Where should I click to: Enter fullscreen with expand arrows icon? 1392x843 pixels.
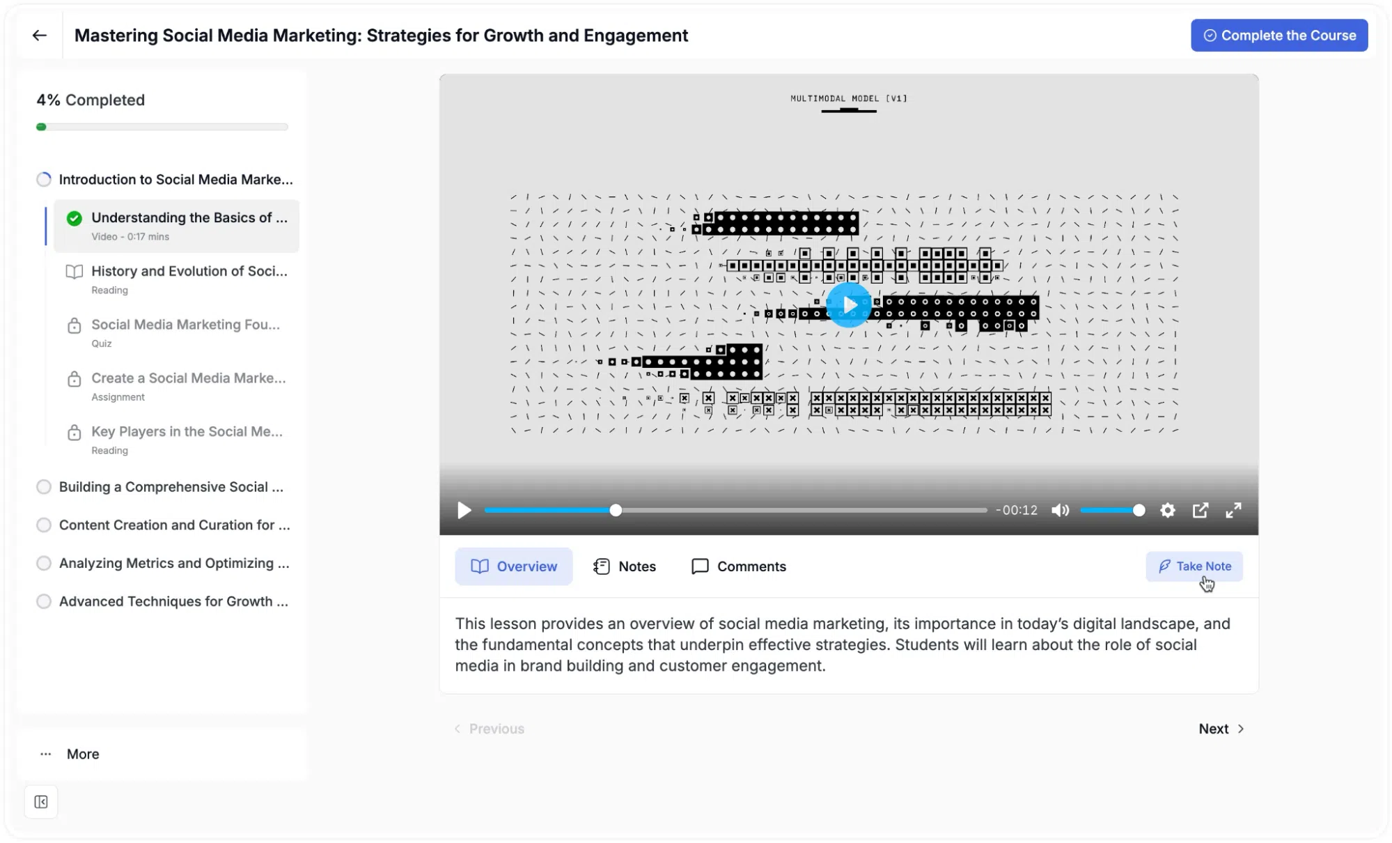(1233, 510)
